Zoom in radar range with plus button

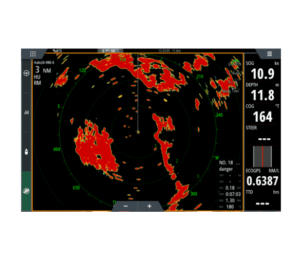149,206
